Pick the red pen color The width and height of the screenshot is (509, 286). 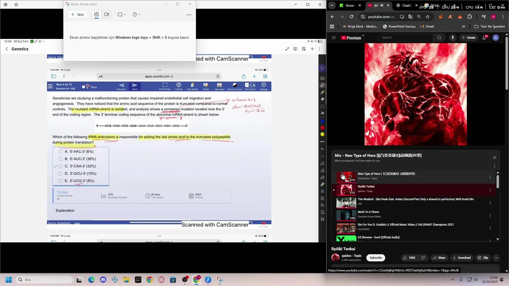click(322, 128)
